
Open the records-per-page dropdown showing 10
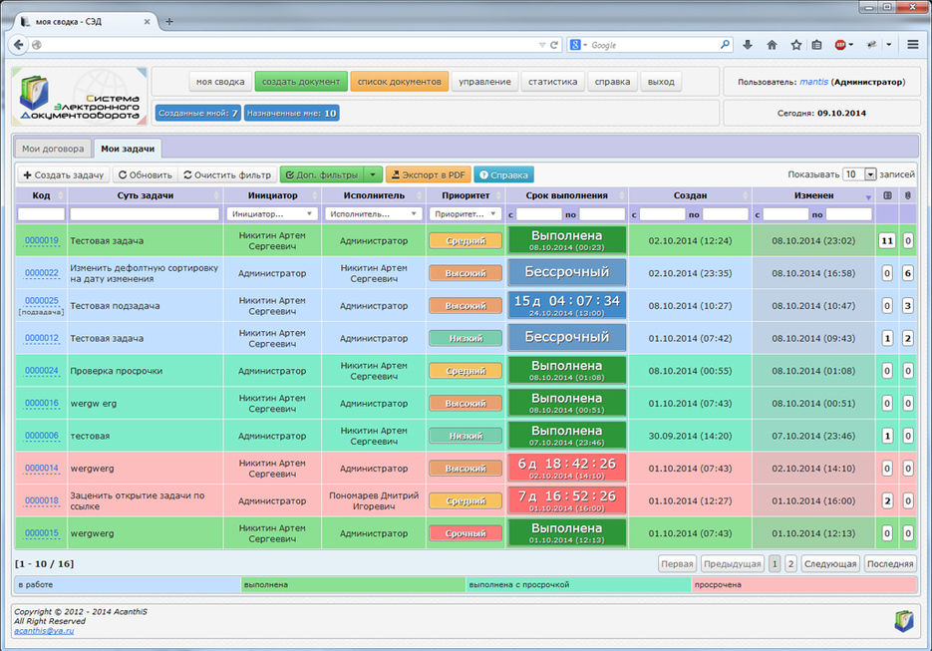pos(859,174)
